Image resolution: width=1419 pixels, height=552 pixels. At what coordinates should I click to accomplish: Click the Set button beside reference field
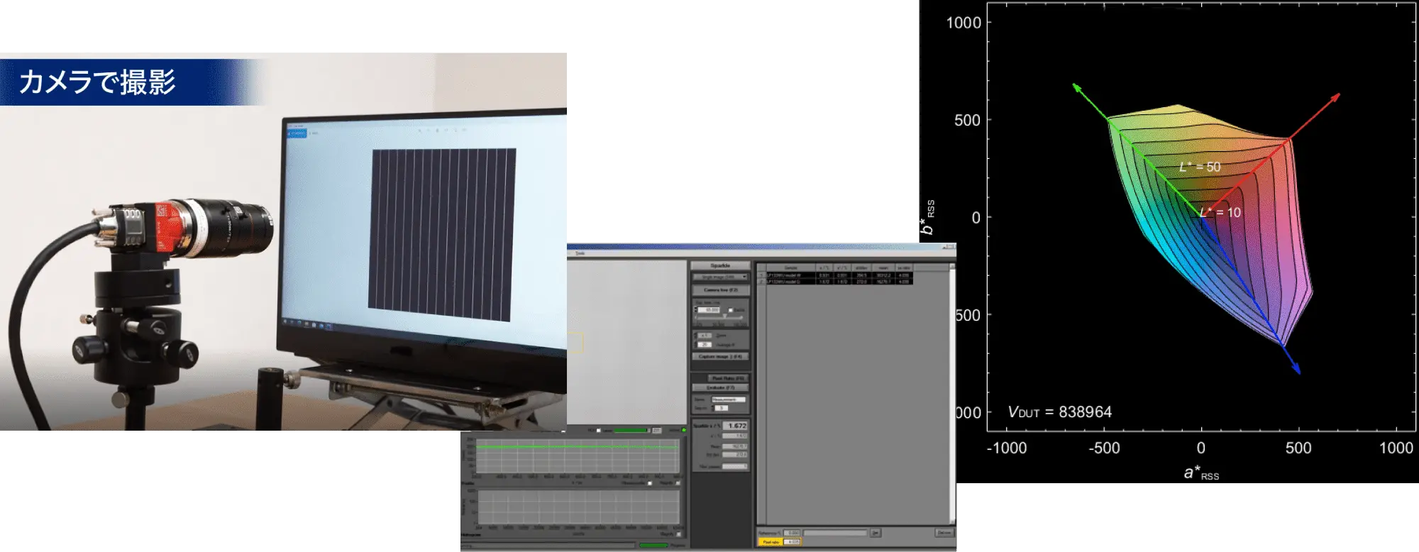876,532
